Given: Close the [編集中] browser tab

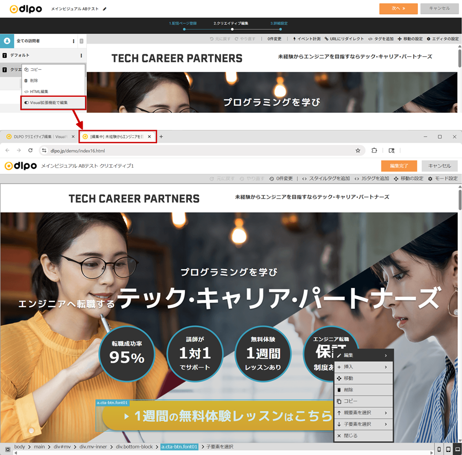Looking at the screenshot, I should point(149,136).
